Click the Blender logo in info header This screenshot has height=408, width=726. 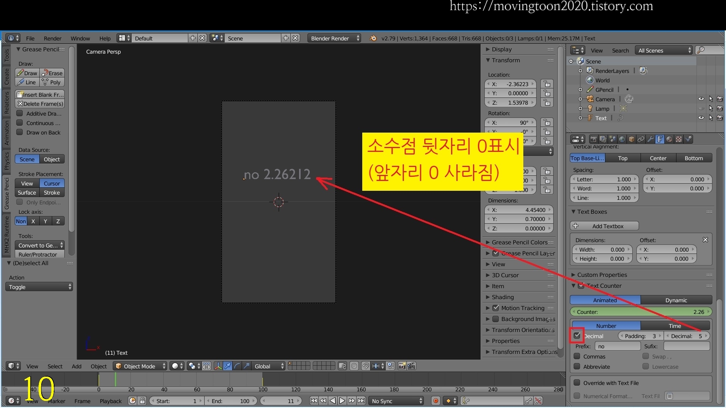click(x=373, y=38)
